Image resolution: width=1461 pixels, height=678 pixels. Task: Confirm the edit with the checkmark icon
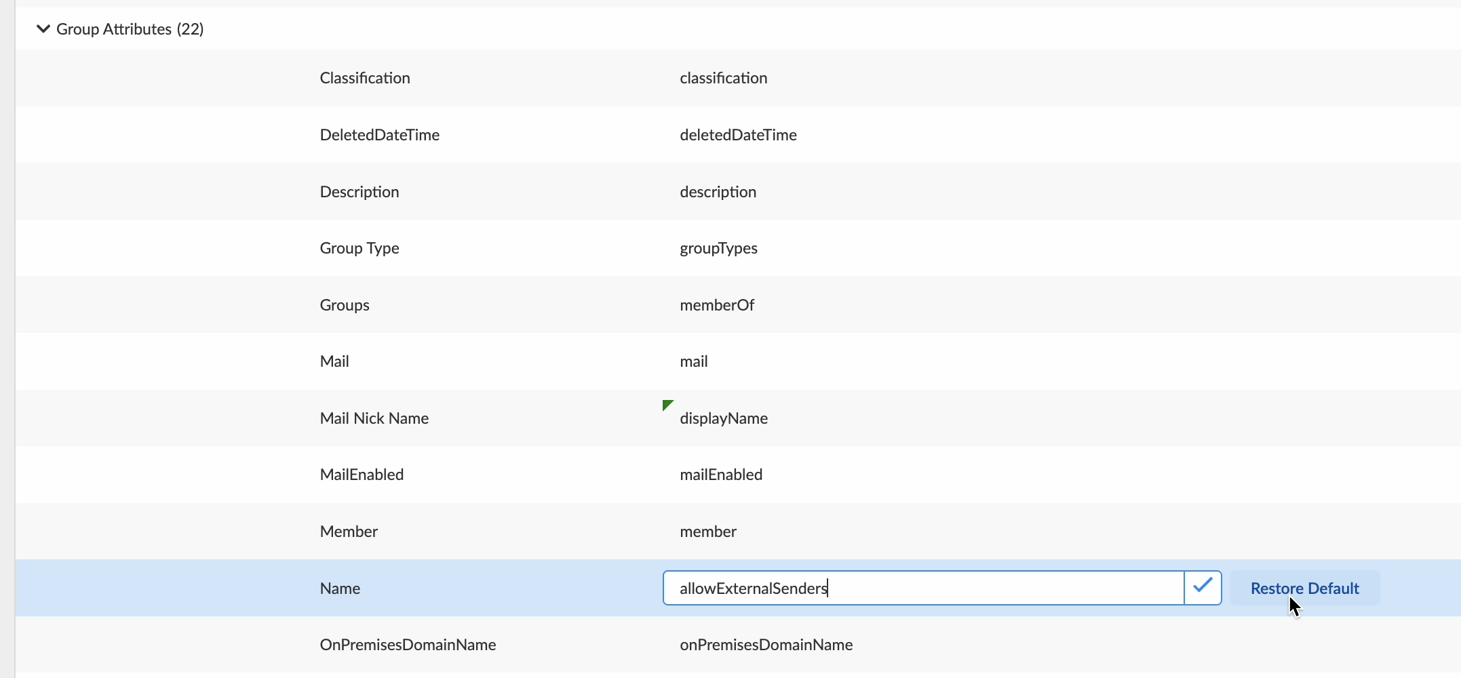click(x=1203, y=587)
